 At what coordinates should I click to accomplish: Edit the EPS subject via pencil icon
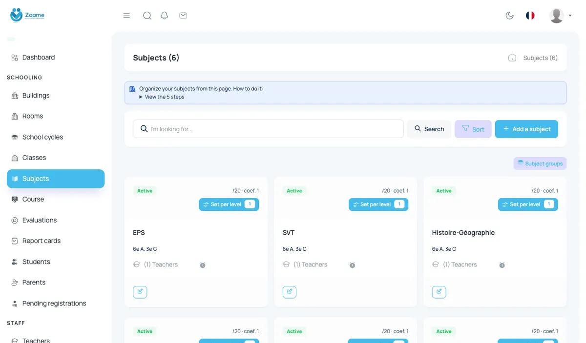click(140, 292)
